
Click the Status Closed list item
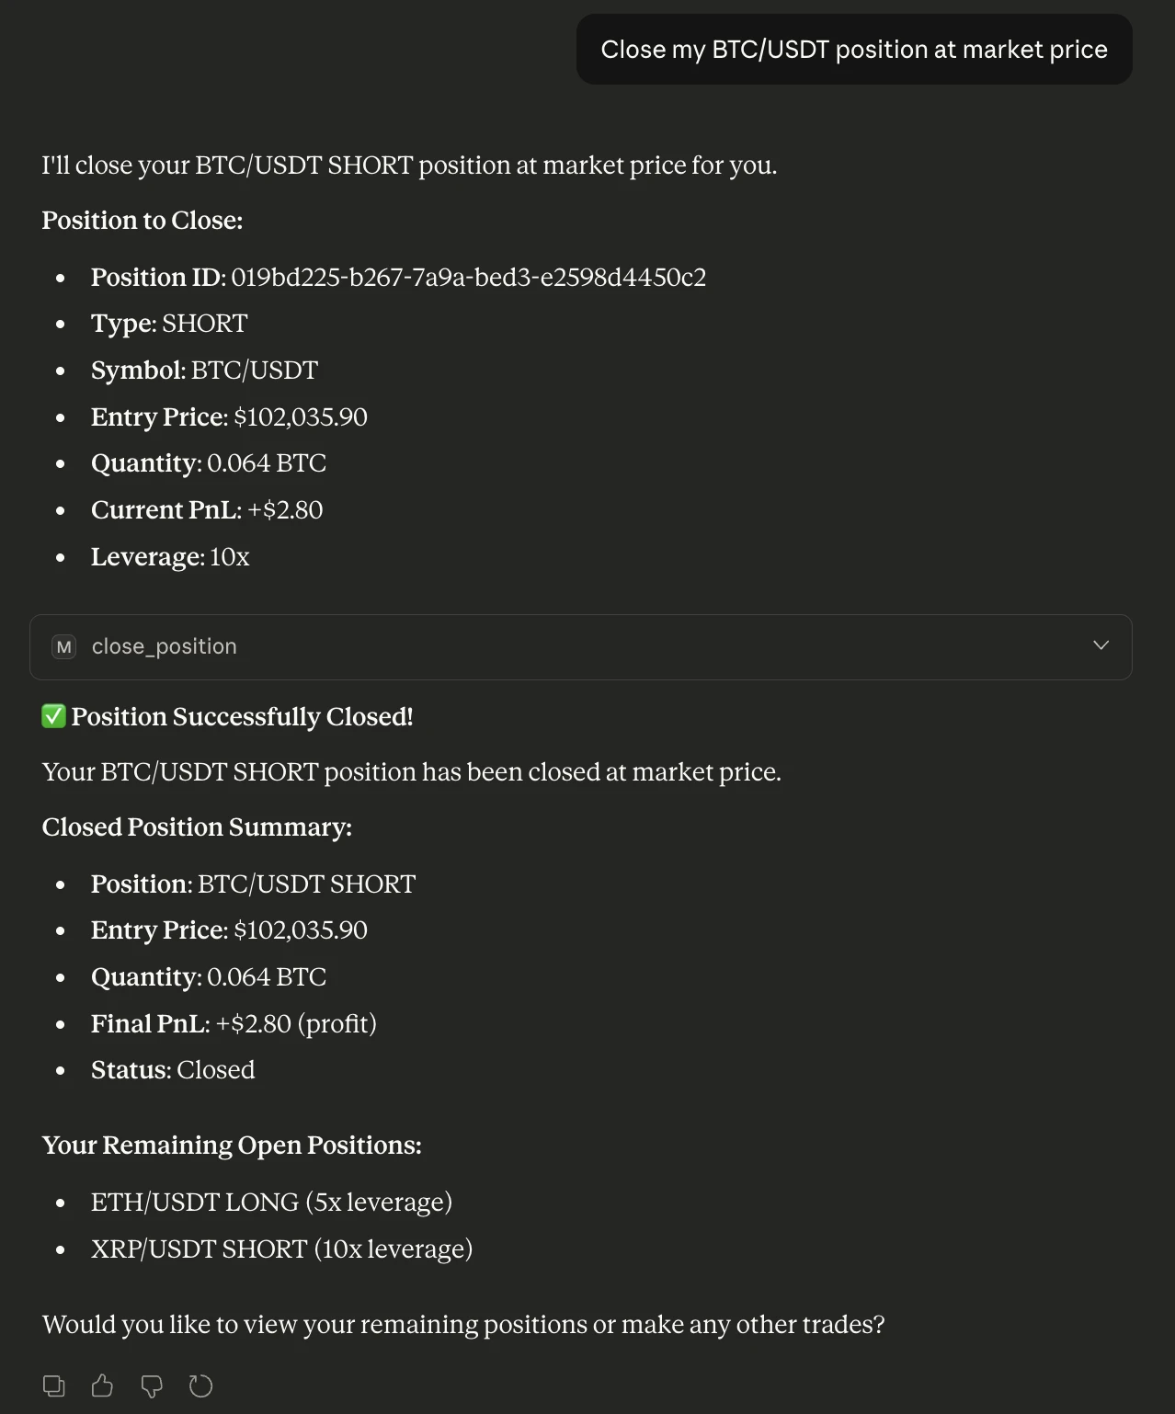[173, 1070]
